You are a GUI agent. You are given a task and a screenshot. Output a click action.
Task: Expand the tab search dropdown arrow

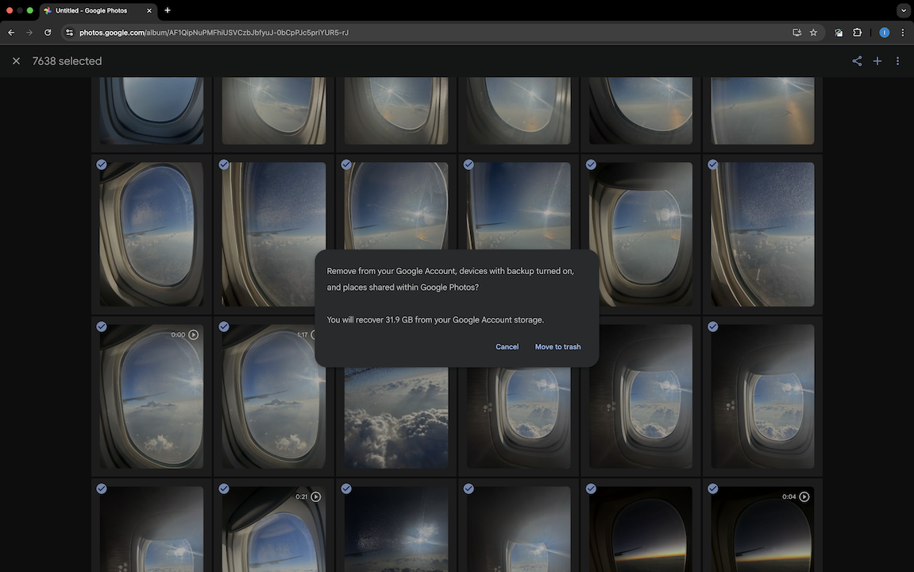pos(904,10)
